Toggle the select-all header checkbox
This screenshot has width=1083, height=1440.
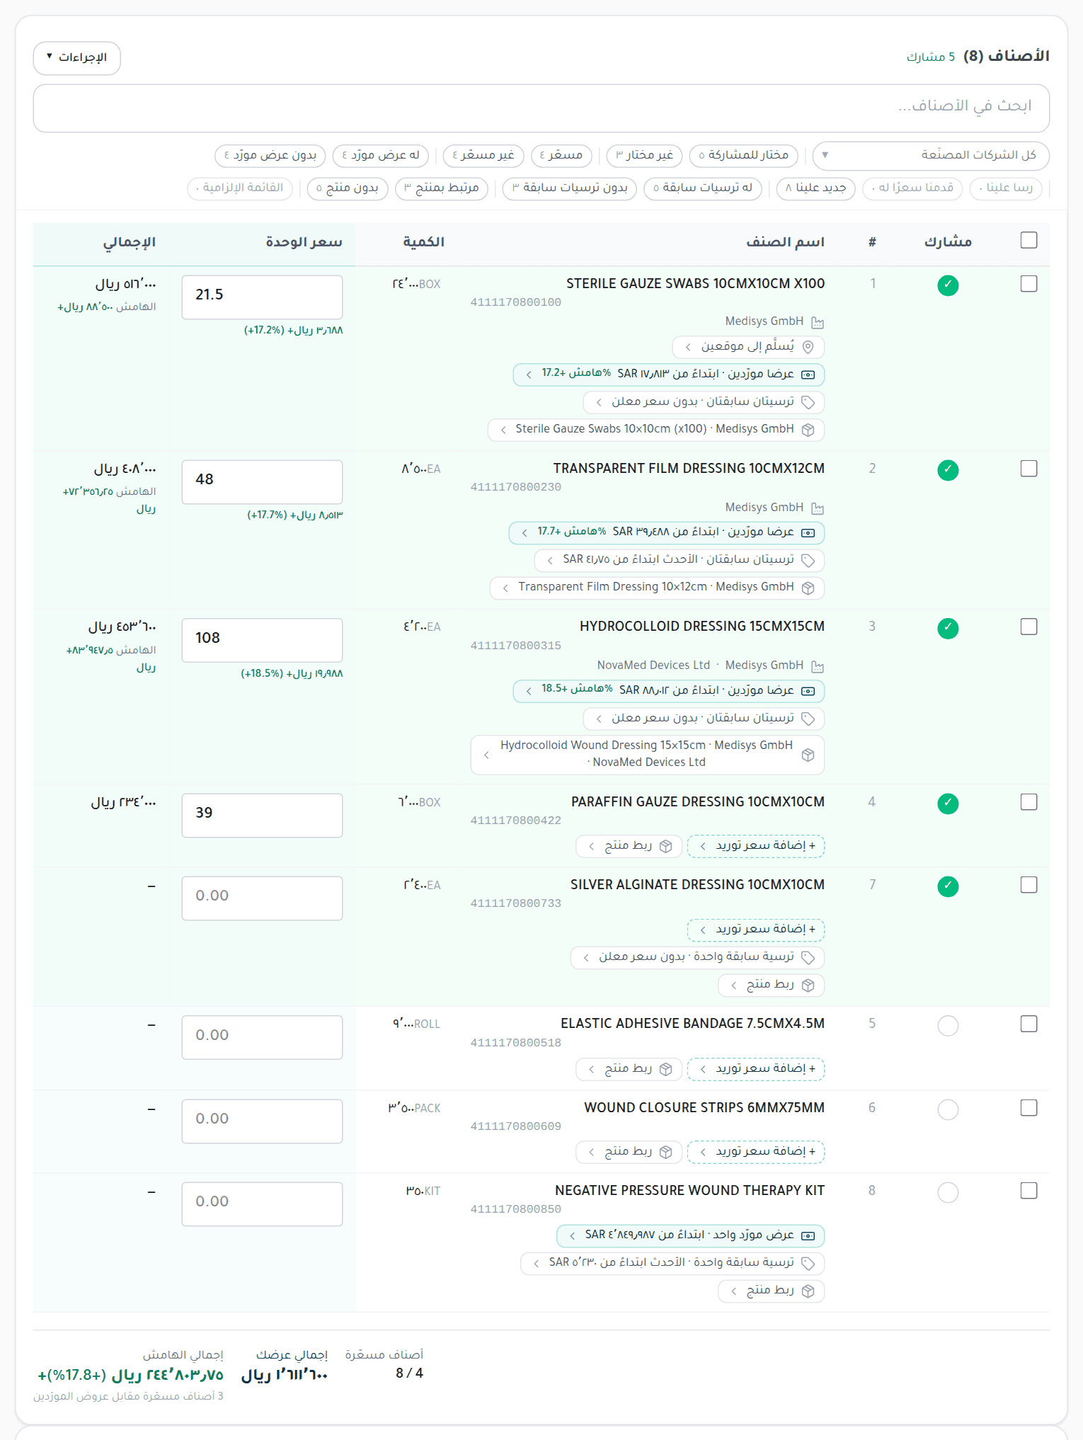click(x=1028, y=241)
